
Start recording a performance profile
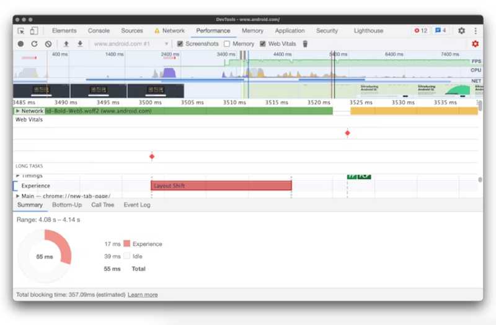[20, 44]
